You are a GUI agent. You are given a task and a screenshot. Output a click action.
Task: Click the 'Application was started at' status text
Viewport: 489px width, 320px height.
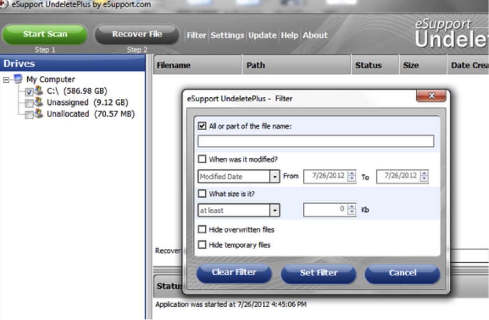pos(231,304)
